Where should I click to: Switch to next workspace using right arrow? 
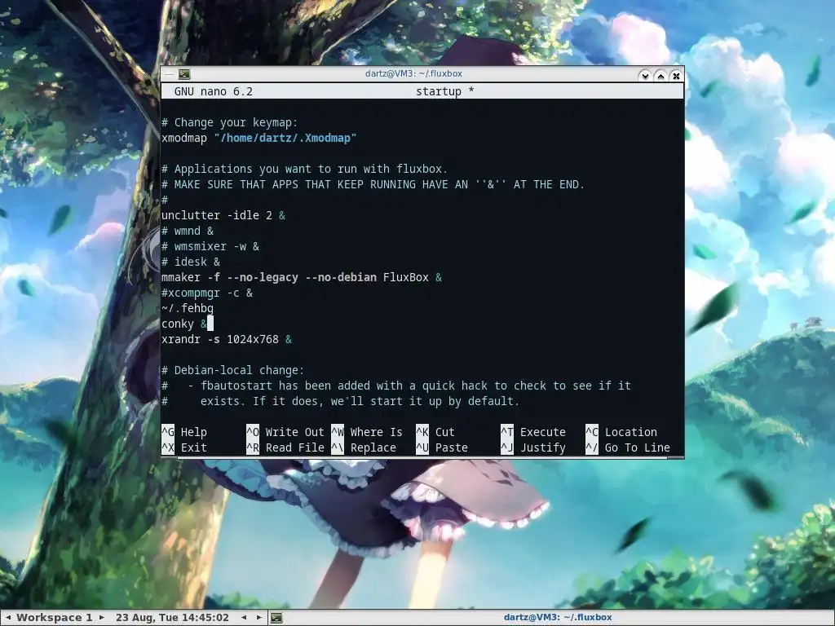[x=102, y=618]
